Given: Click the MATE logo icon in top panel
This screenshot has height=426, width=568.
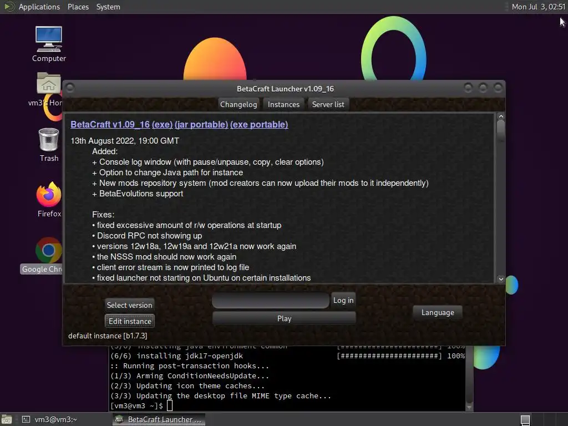Looking at the screenshot, I should tap(8, 7).
